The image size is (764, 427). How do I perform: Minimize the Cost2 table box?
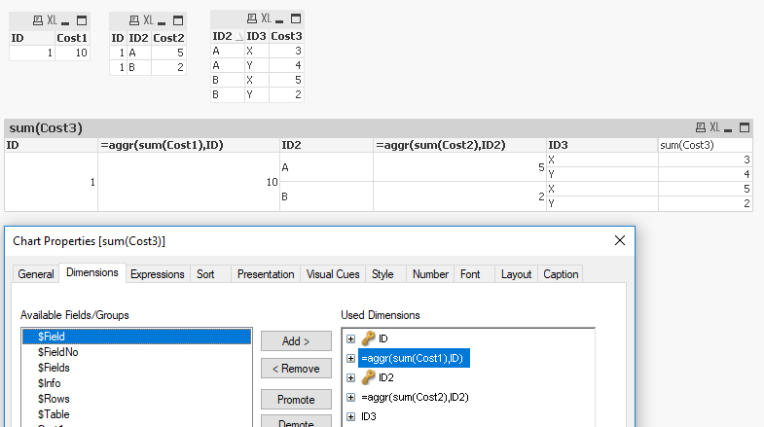click(x=162, y=22)
